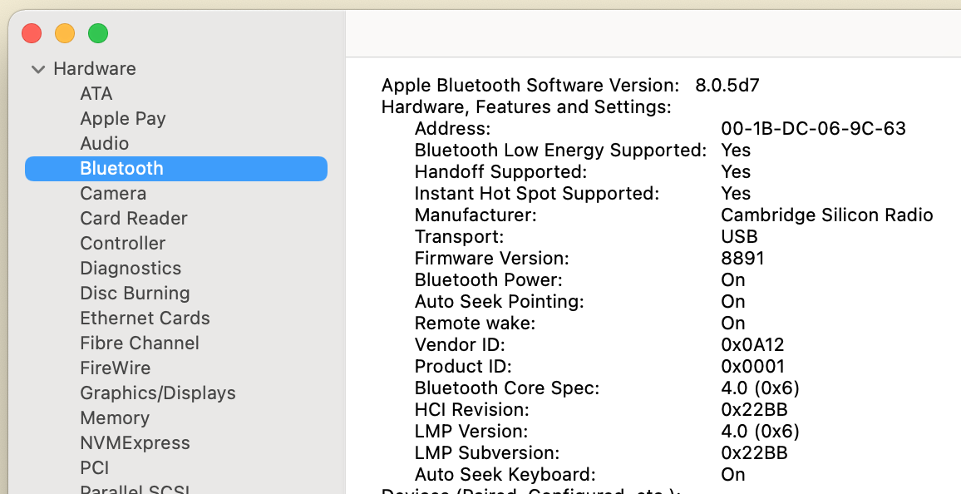Open Apple Pay hardware info

pyautogui.click(x=123, y=119)
